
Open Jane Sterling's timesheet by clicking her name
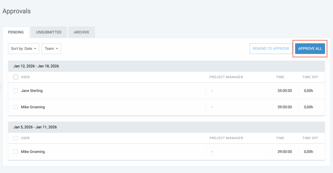[32, 91]
